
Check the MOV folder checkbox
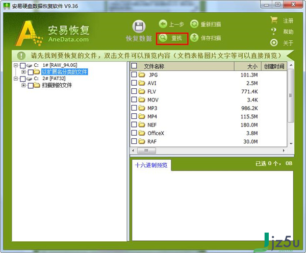(134, 99)
